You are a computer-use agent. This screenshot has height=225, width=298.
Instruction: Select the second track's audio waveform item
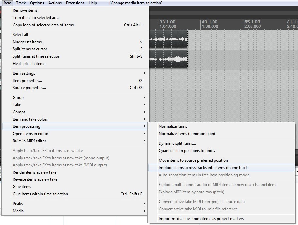coord(168,59)
